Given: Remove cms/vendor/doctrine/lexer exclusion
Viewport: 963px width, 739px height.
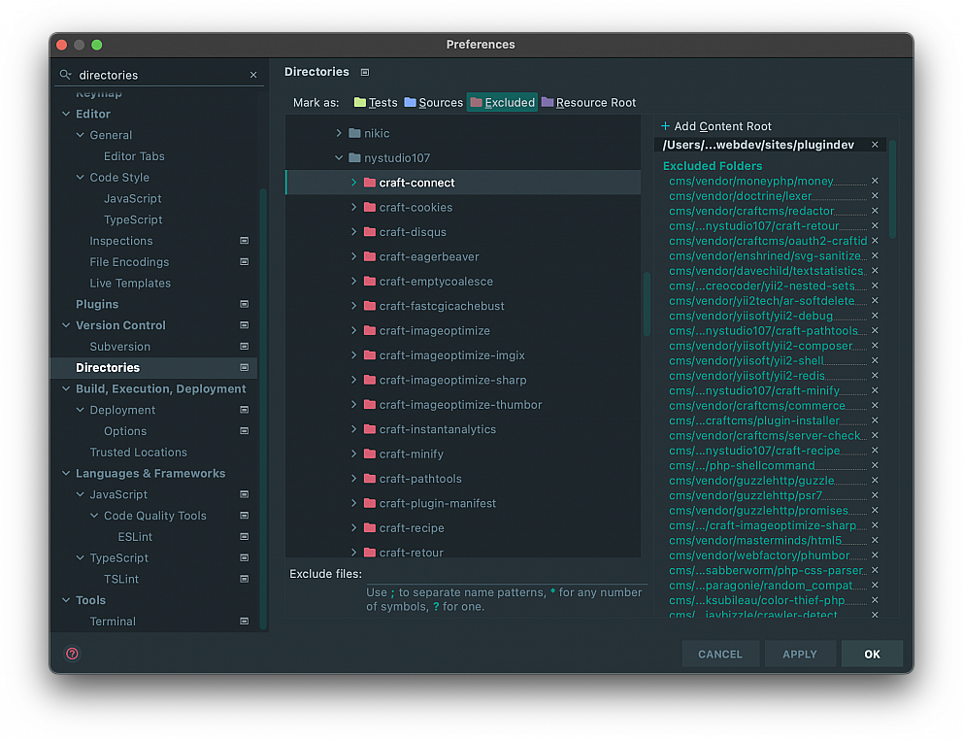Looking at the screenshot, I should [875, 196].
